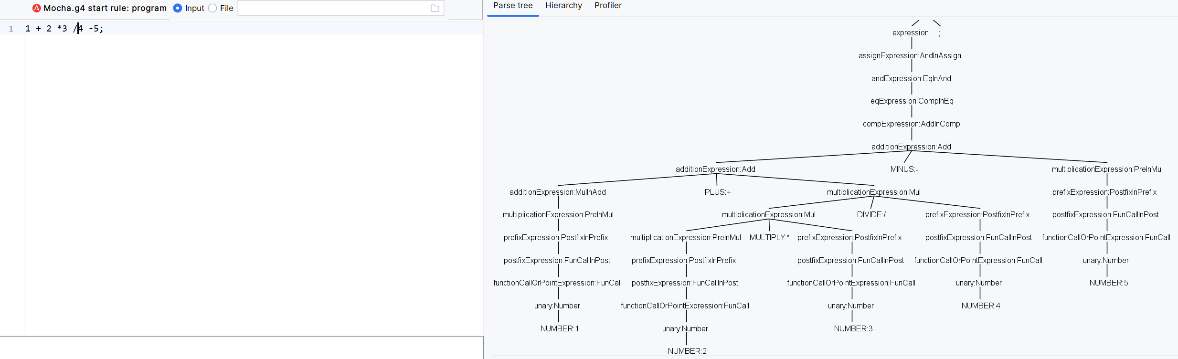This screenshot has height=359, width=1178.
Task: Click line number 1 in gutter
Action: [11, 29]
